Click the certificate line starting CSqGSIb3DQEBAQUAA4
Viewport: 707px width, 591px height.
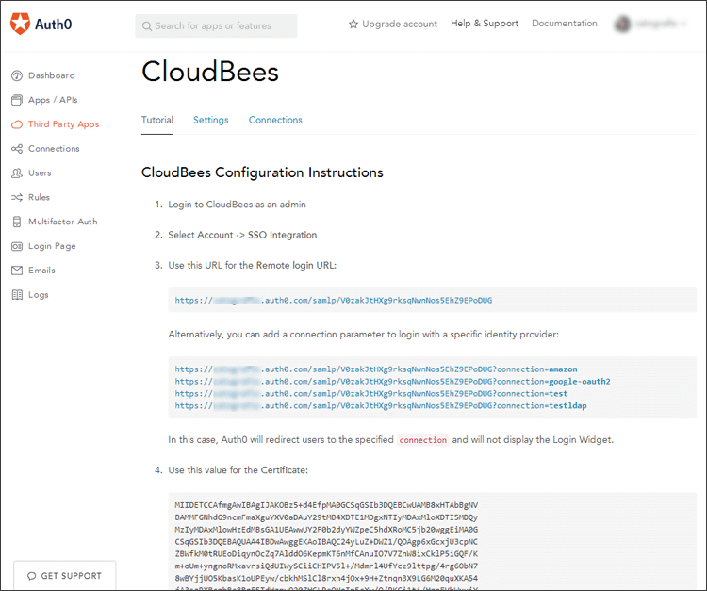pos(326,542)
